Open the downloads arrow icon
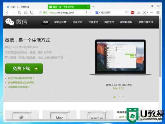Screen dimensions: 165x124 139,13
